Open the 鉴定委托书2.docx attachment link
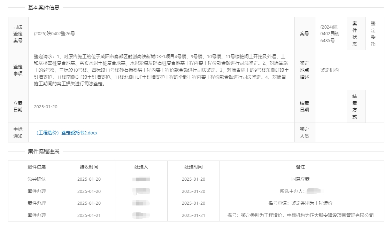 coord(67,133)
